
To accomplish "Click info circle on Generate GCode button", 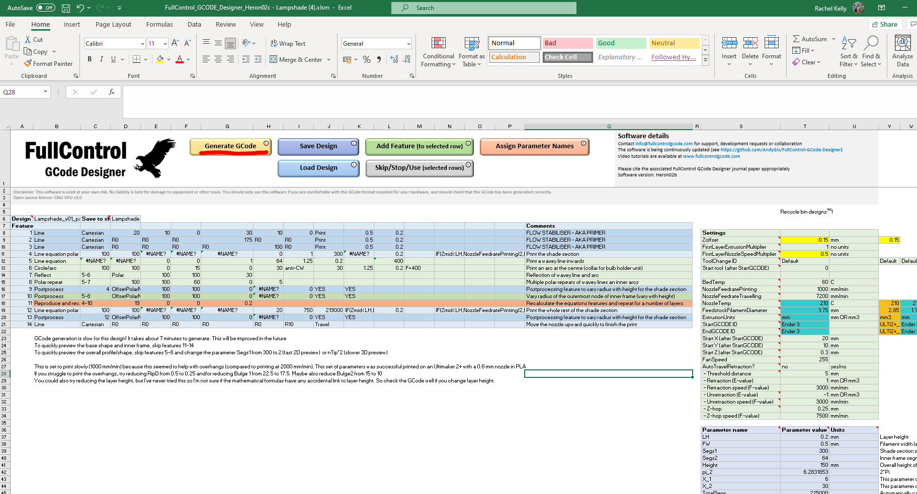I will point(266,144).
